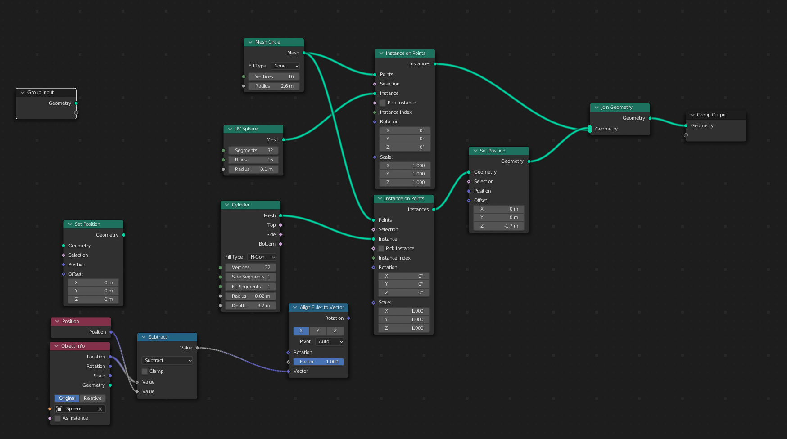The image size is (787, 439).
Task: Click Align Euler Rotation output socket
Action: coord(348,318)
